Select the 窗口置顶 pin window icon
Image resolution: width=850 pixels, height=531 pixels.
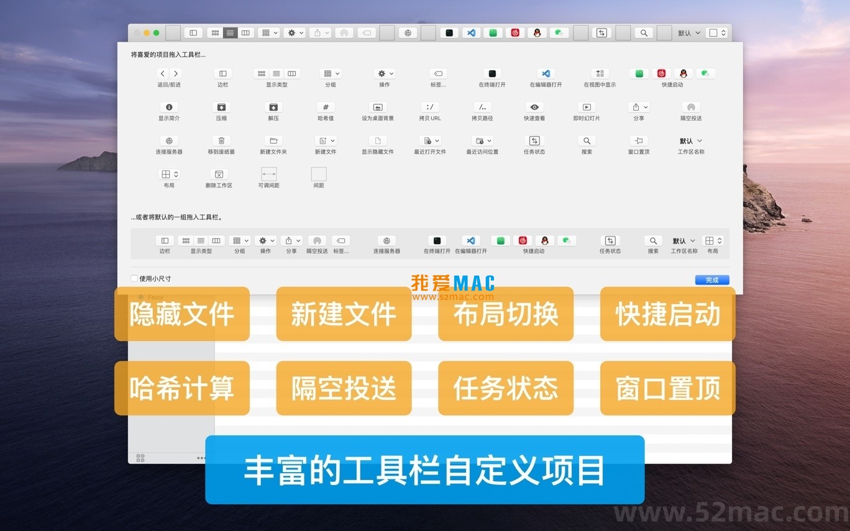pos(639,140)
